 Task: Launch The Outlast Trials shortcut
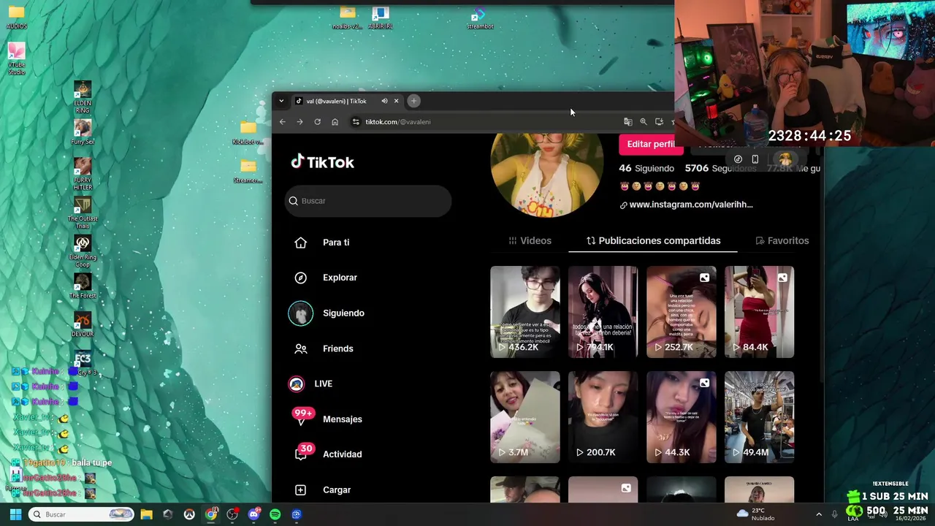click(83, 213)
